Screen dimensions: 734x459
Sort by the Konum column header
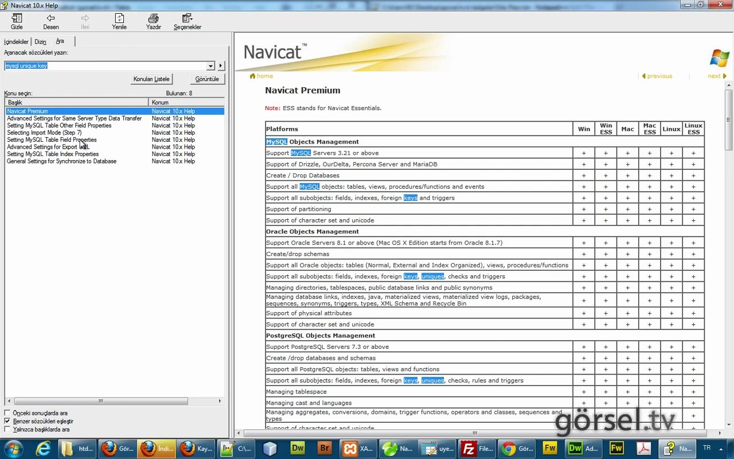[x=186, y=102]
